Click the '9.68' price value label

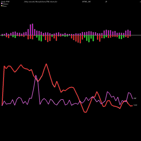tap(135, 105)
